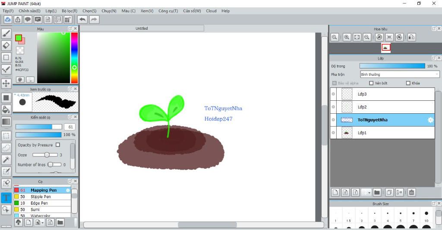Select the Magic Wand tool
Screen dimensions: 442x230
click(x=6, y=159)
